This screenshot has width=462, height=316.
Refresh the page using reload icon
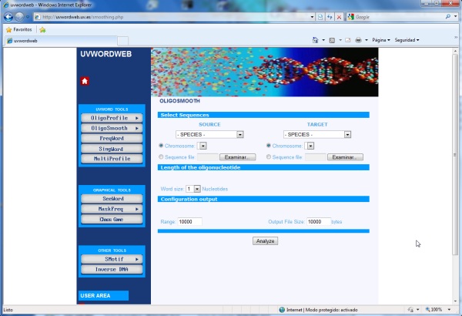point(330,16)
